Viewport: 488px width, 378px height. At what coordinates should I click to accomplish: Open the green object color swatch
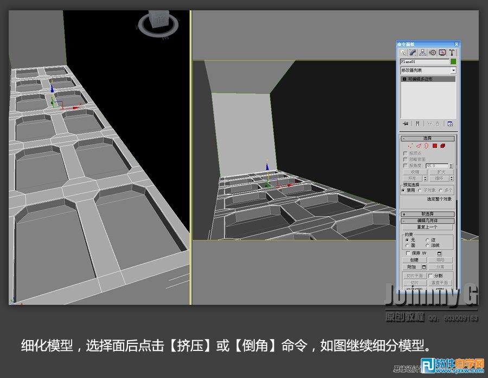453,62
